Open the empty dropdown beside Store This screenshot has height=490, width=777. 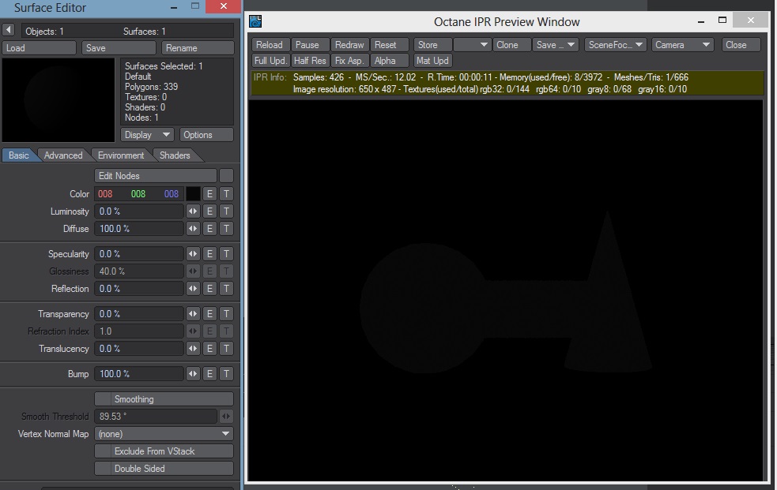coord(473,44)
